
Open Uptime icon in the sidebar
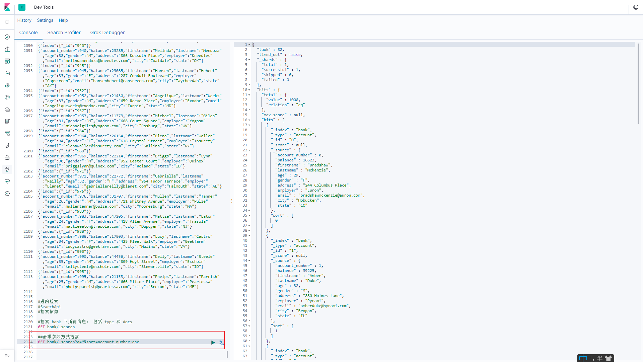point(7,145)
